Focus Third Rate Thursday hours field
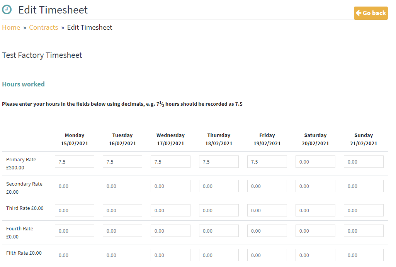Viewport: 396px width, 267px height. (219, 210)
